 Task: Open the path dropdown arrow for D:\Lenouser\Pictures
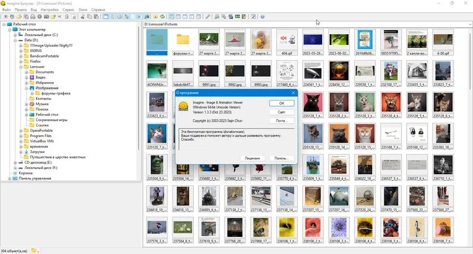click(470, 24)
